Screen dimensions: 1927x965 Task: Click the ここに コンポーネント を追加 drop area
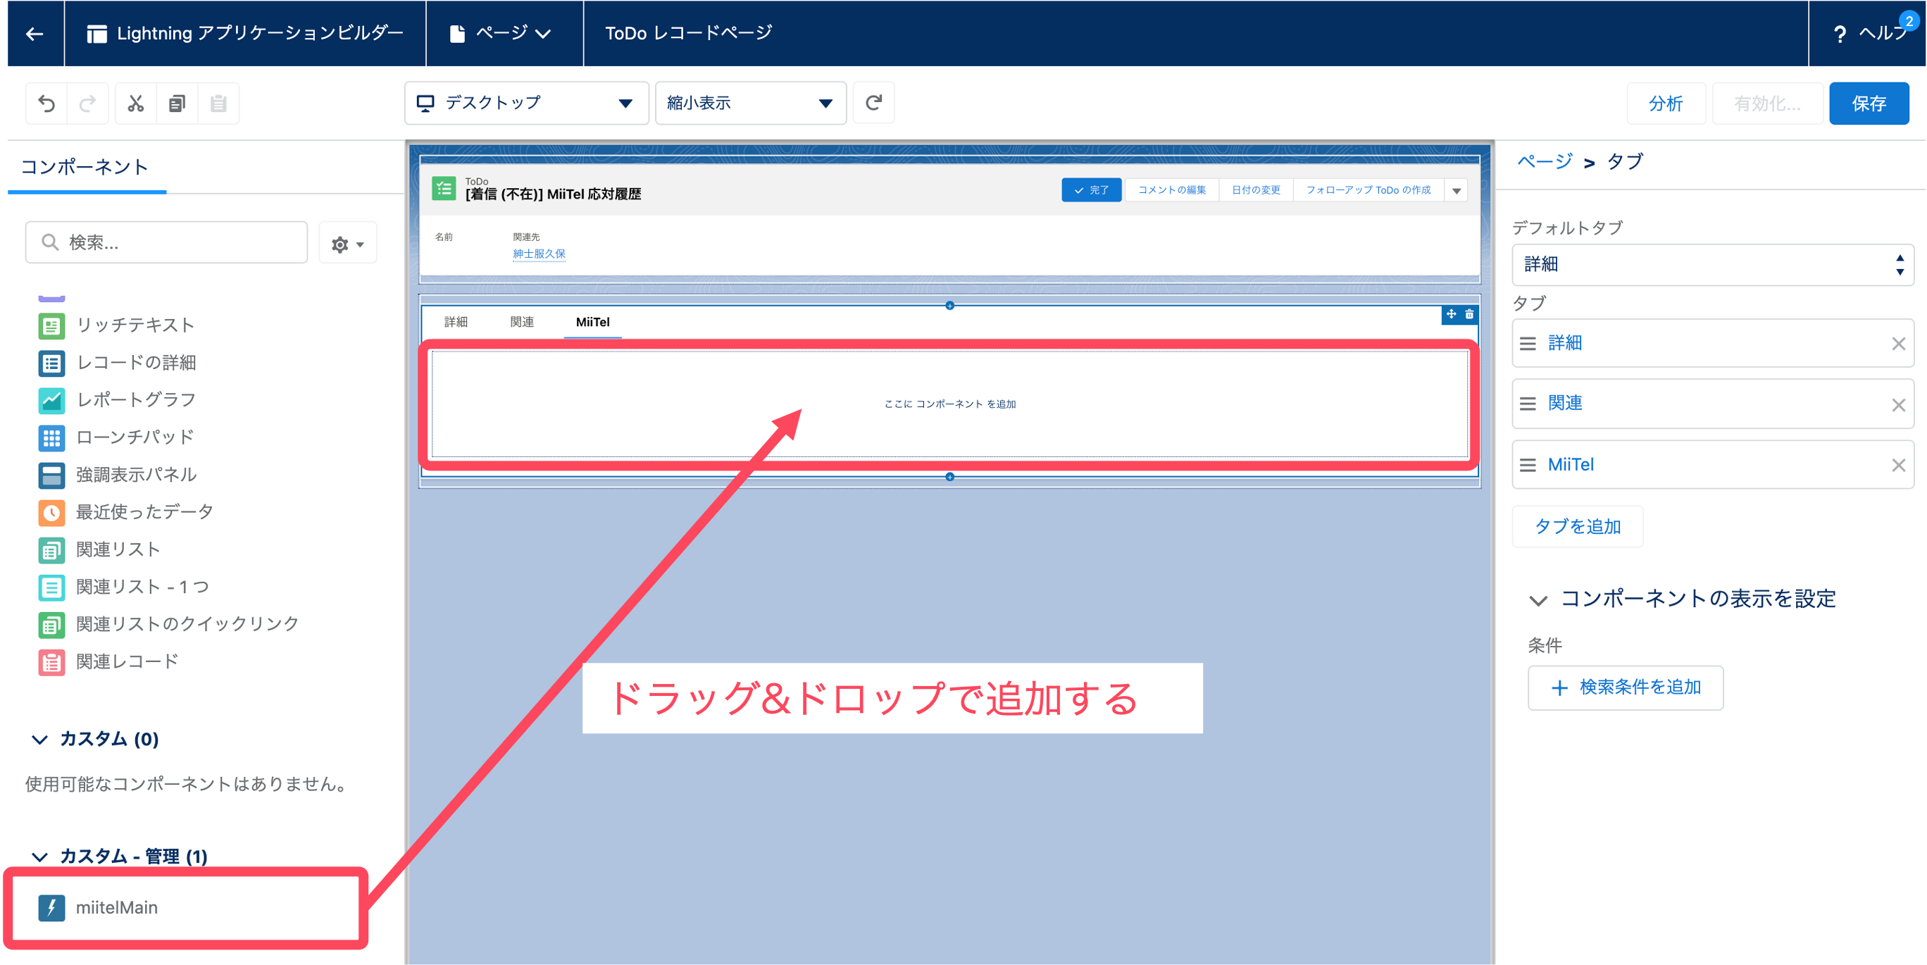click(949, 404)
